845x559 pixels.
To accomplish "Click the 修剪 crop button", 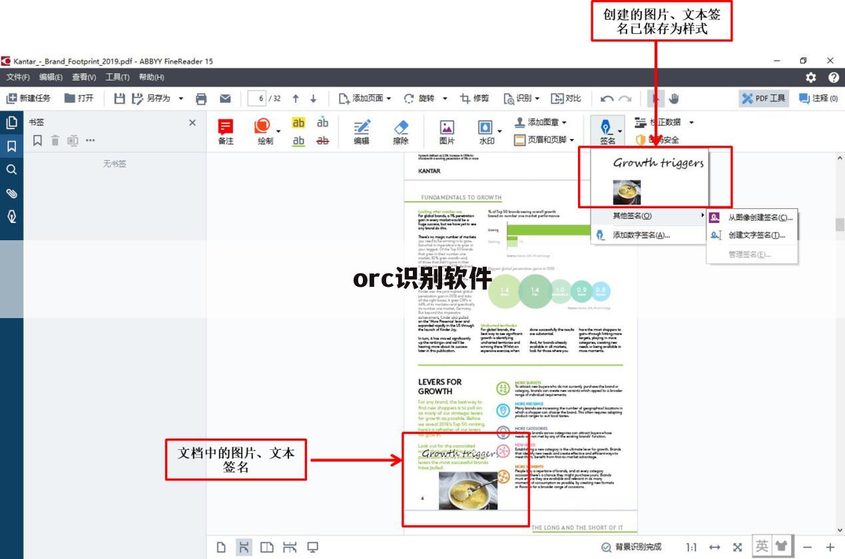I will coord(474,98).
